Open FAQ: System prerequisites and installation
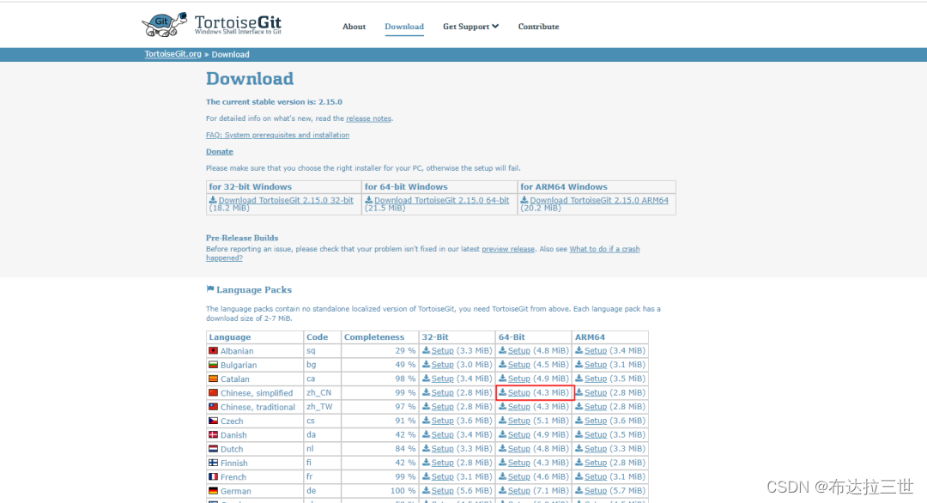The height and width of the screenshot is (503, 927). (x=277, y=135)
